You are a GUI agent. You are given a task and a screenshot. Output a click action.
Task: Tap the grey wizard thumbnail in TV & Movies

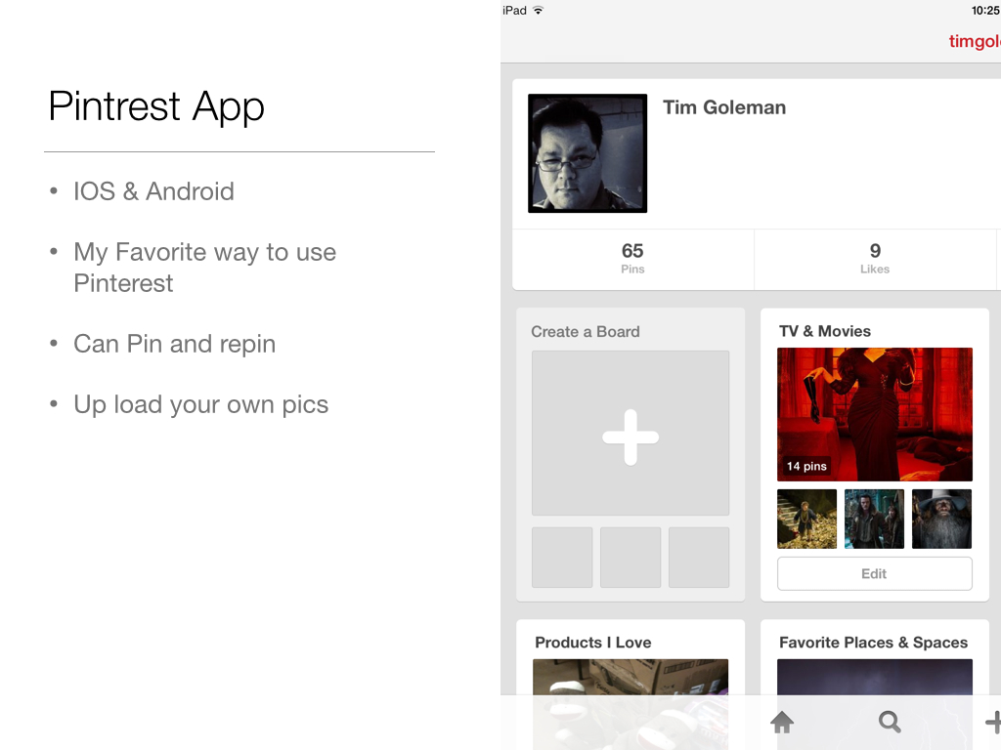point(941,519)
